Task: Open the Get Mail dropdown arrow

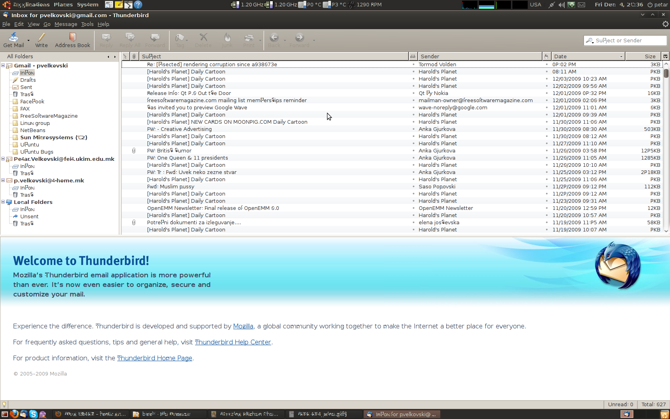Action: [28, 40]
